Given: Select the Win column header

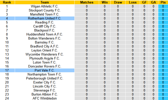Looking at the screenshot, I should click(x=105, y=2).
